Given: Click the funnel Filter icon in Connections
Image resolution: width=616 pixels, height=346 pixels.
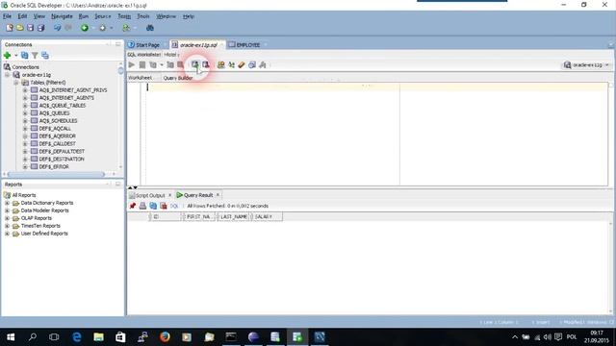Looking at the screenshot, I should (35, 56).
